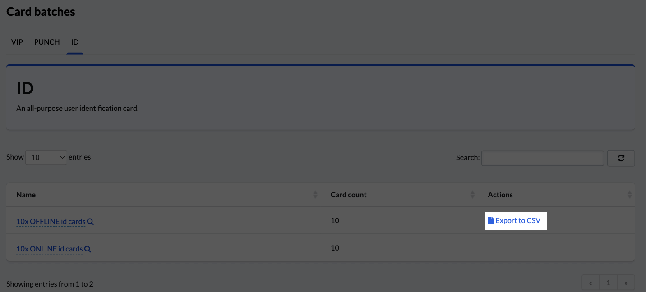Click the Card count column header
The height and width of the screenshot is (292, 646).
click(x=348, y=194)
